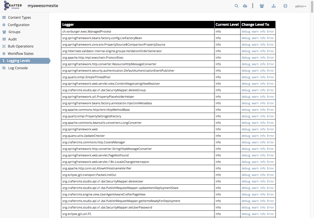Select the Logging Levels menu entry

[18, 61]
